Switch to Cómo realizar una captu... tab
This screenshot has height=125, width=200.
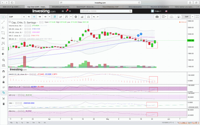(x=184, y=7)
